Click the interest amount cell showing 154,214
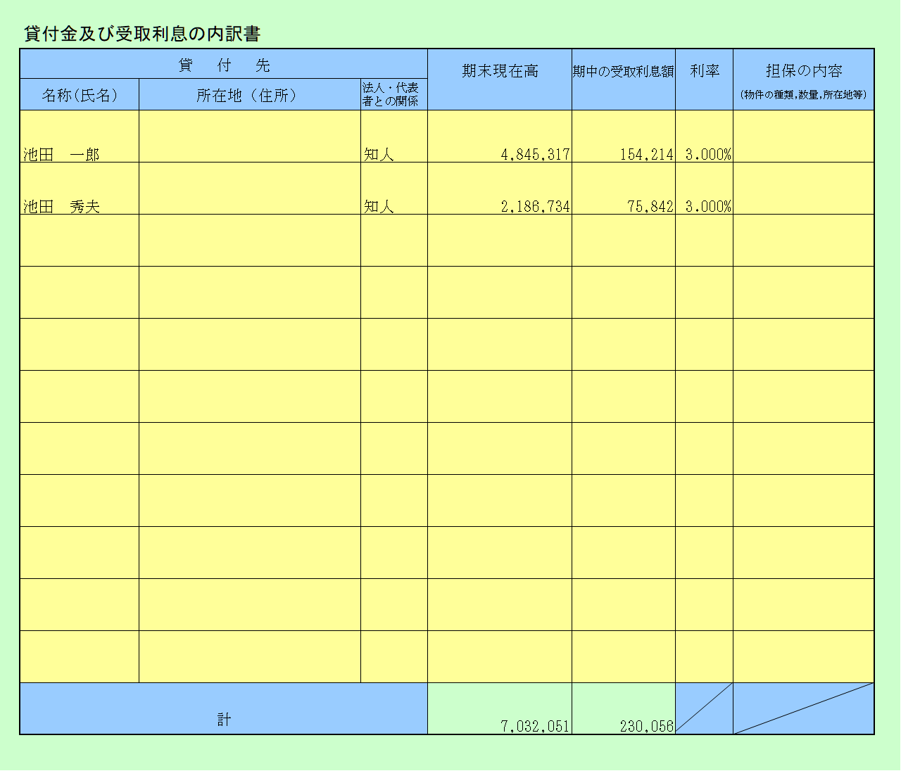Image resolution: width=901 pixels, height=771 pixels. click(x=623, y=137)
